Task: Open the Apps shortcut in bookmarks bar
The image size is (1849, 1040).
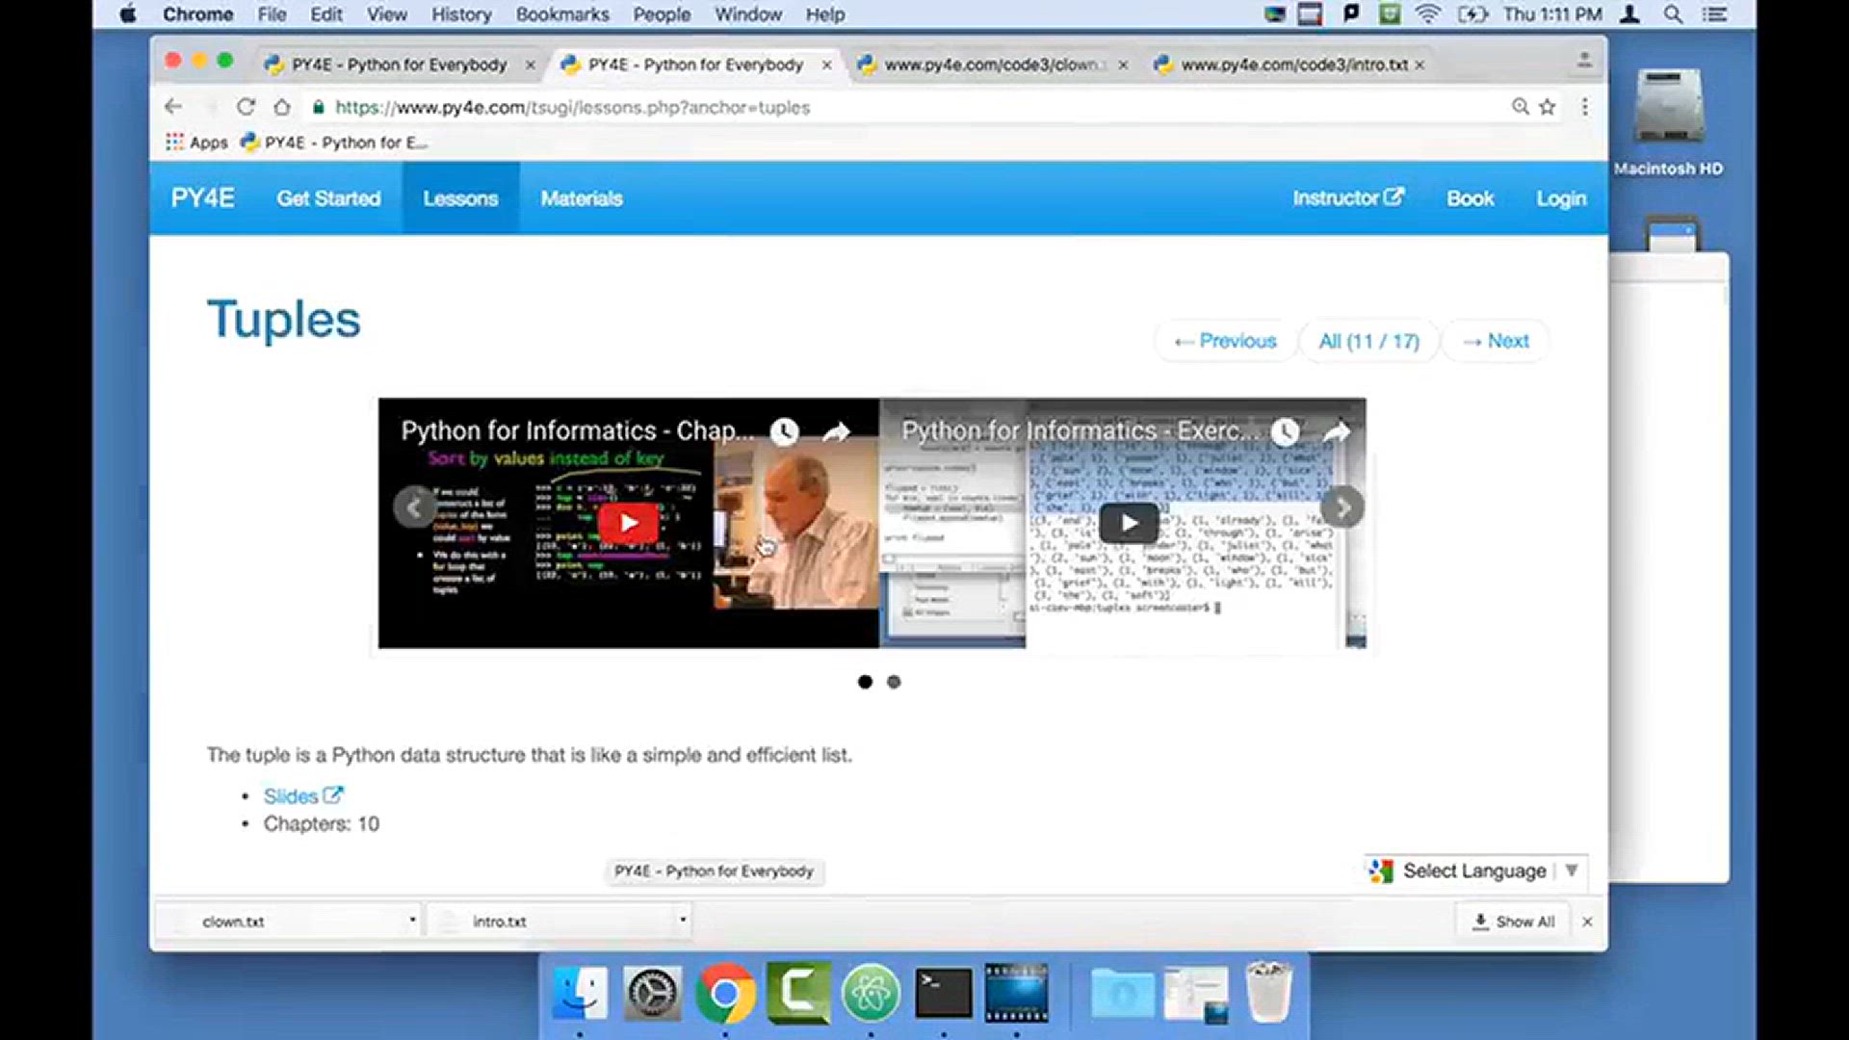Action: pos(196,143)
